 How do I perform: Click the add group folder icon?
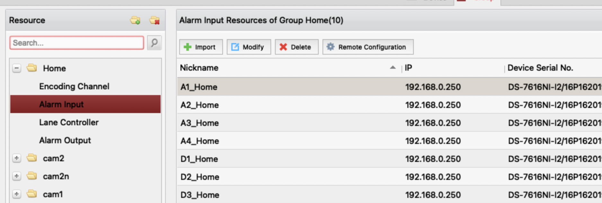click(135, 21)
